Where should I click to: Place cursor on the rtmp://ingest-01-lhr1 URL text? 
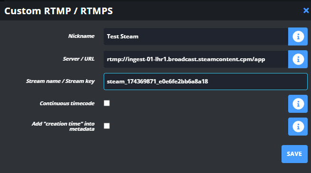[186, 59]
